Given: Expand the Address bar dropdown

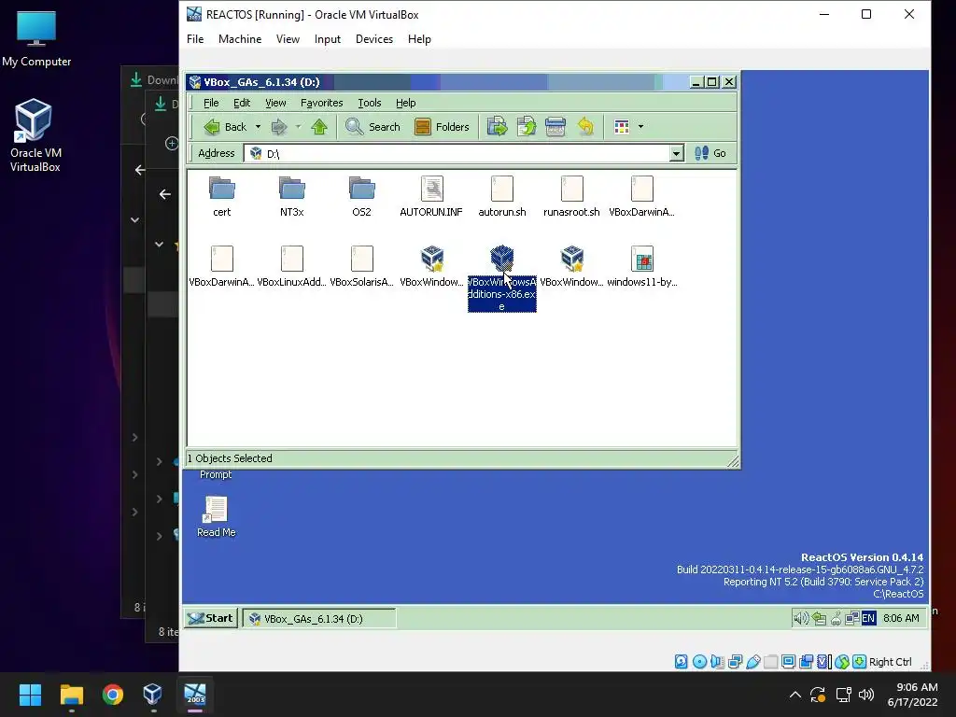Looking at the screenshot, I should coord(676,154).
